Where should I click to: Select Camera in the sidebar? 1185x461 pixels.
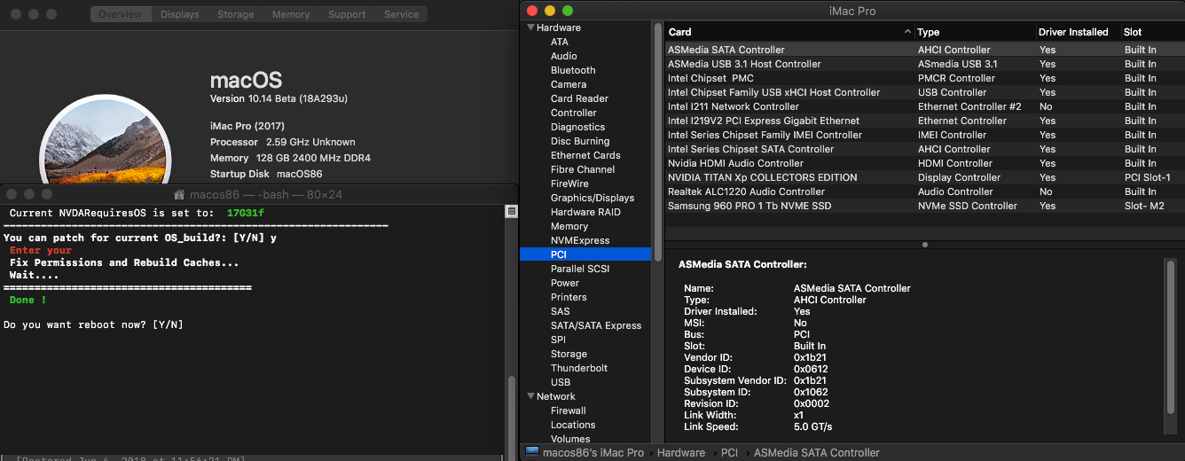[x=569, y=84]
